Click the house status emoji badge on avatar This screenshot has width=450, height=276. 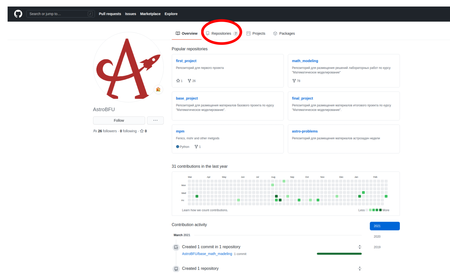point(158,90)
